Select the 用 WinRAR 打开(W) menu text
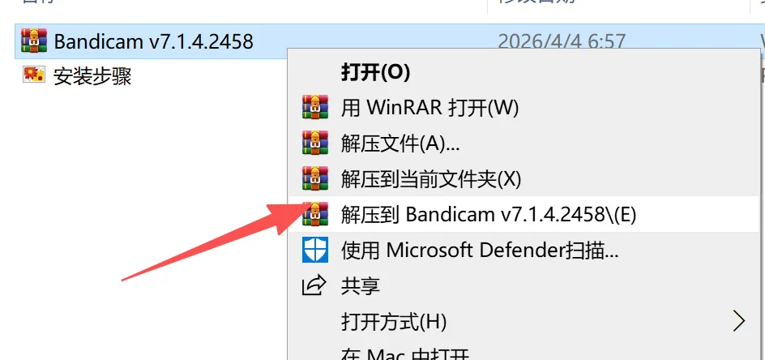Image resolution: width=765 pixels, height=360 pixels. pyautogui.click(x=430, y=108)
